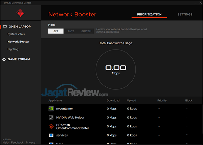Open the PRIORITIZATION tab
203x145 pixels.
pyautogui.click(x=149, y=15)
